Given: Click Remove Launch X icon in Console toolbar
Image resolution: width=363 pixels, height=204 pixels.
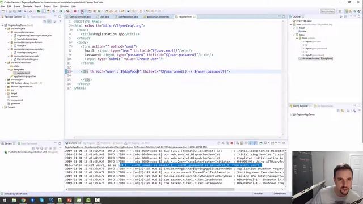Looking at the screenshot, I should click(223, 143).
